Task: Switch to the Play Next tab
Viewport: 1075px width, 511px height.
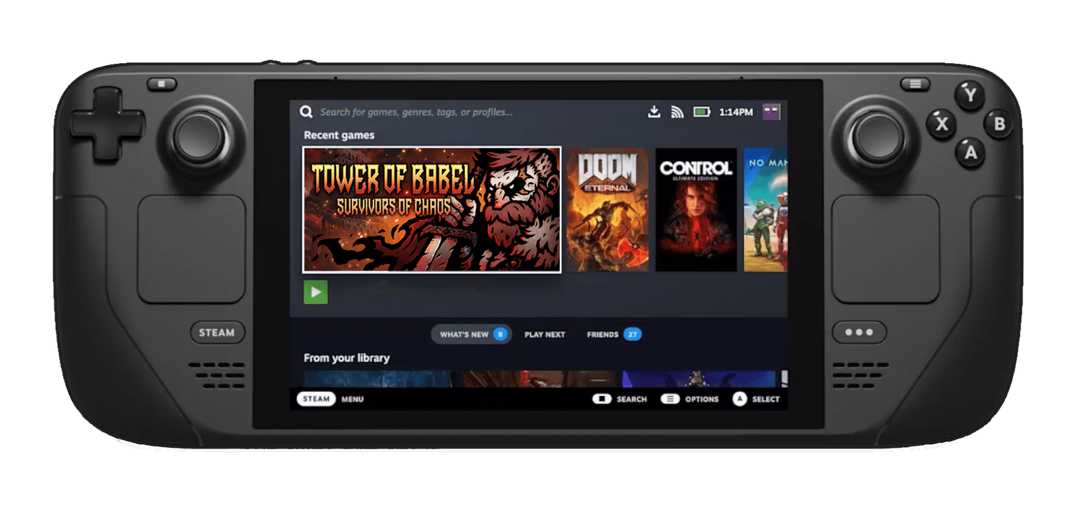Action: click(545, 334)
